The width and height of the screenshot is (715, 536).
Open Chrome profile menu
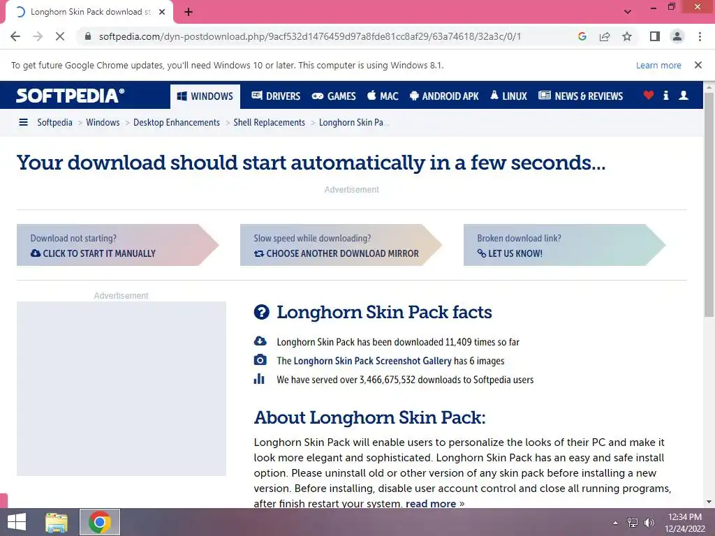677,36
